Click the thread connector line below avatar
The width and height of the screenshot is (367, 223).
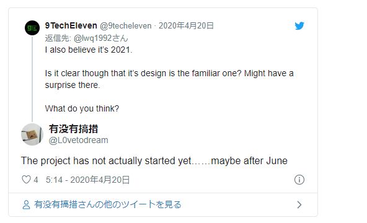pos(32,79)
